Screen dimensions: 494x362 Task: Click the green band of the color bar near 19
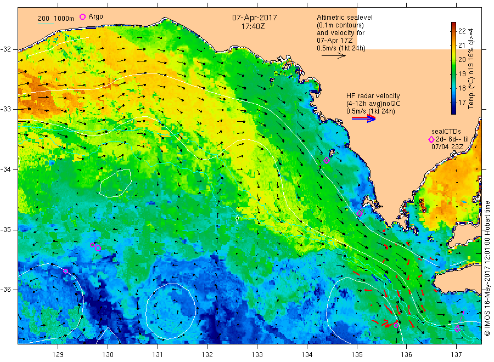[x=453, y=73]
